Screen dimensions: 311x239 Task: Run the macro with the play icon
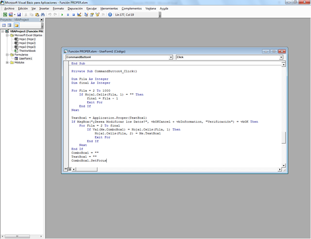click(62, 15)
